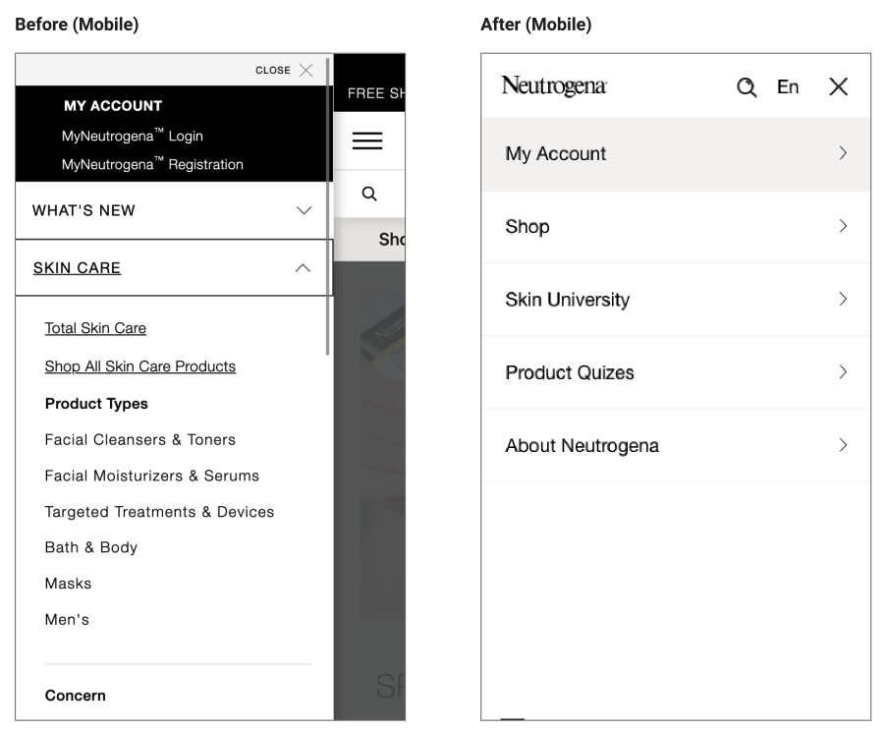Viewport: 888px width, 730px height.
Task: Select Masks category
Action: (x=68, y=584)
